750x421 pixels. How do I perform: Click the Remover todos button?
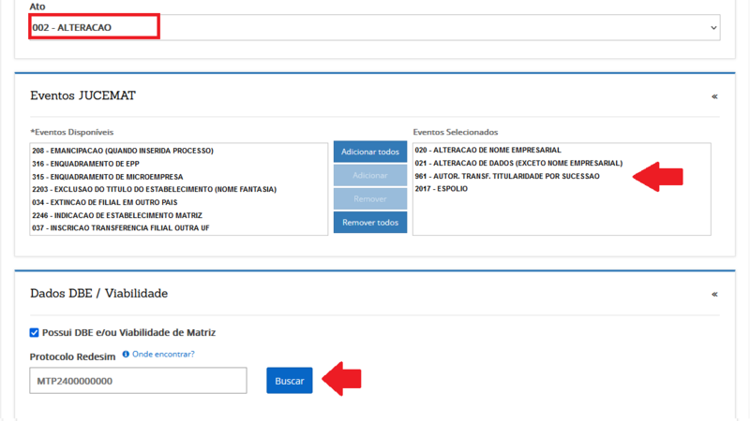point(370,223)
